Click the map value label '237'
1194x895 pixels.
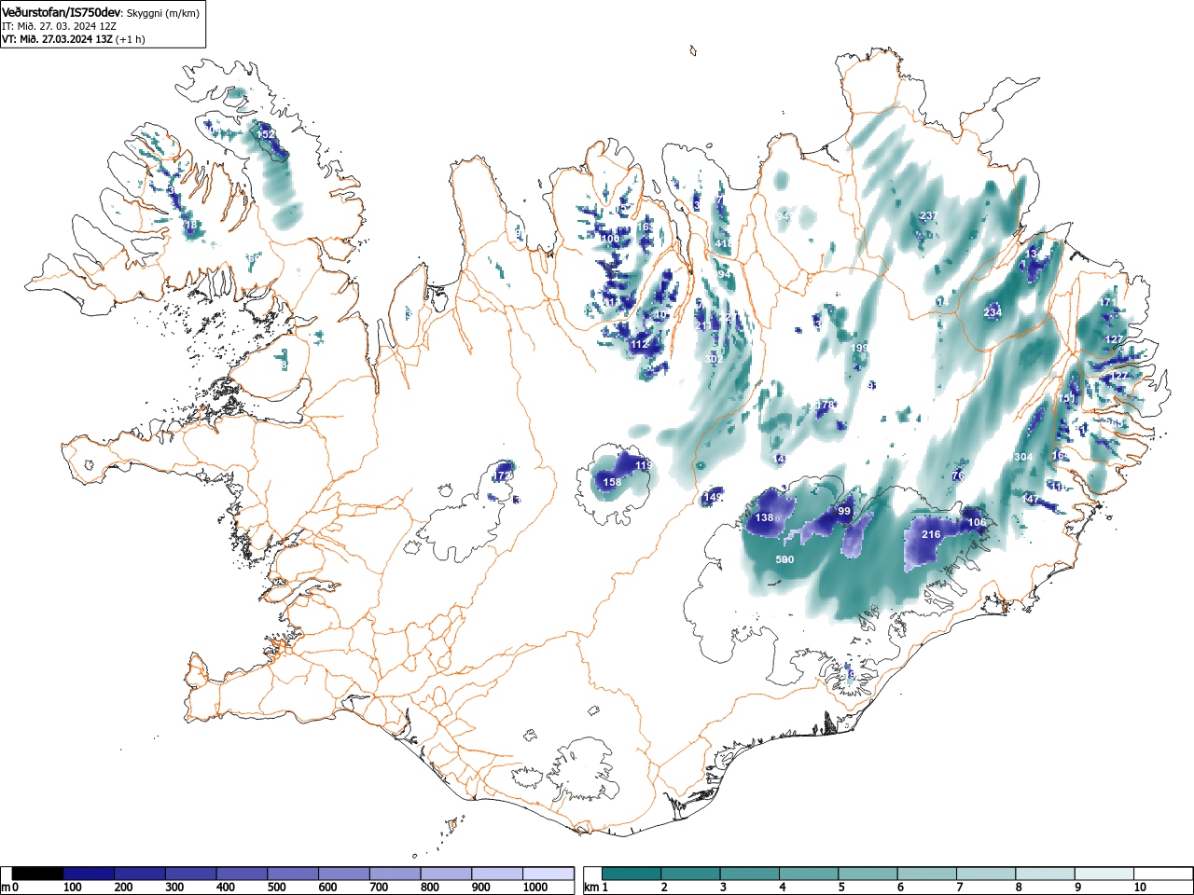coord(928,215)
